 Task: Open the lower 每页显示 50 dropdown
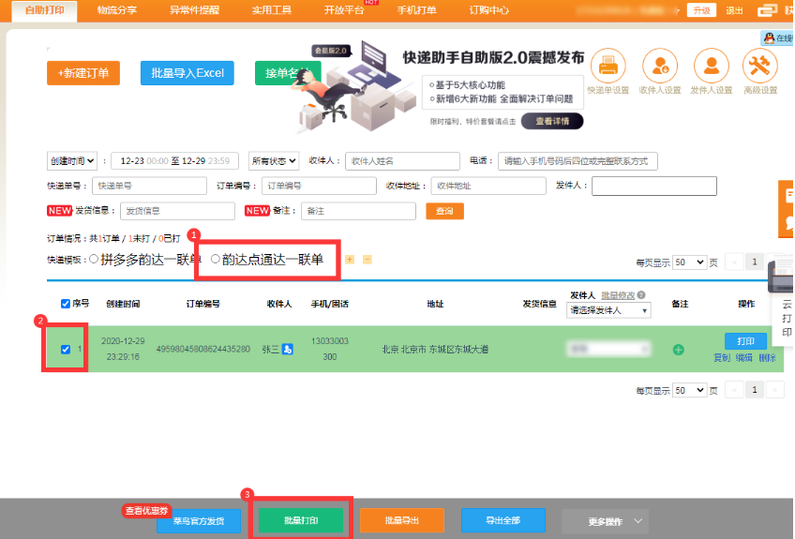[x=690, y=391]
